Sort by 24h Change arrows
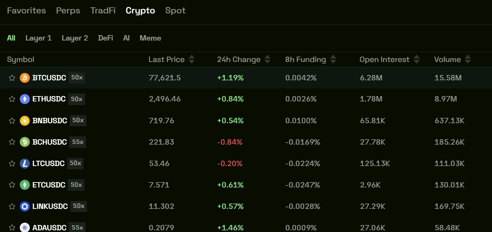This screenshot has height=232, width=492. 267,60
